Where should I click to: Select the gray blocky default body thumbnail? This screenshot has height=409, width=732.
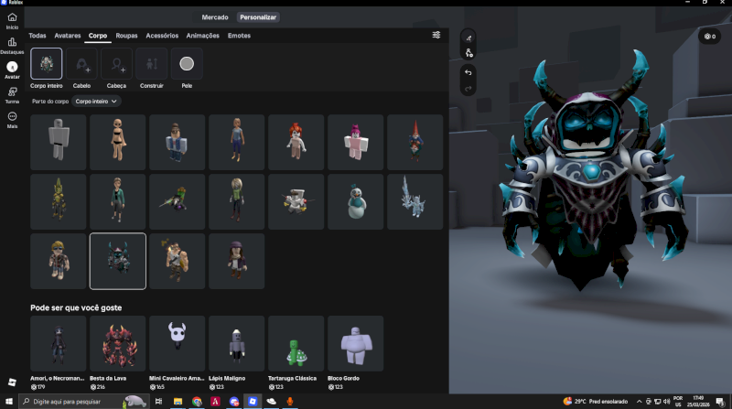click(x=59, y=143)
